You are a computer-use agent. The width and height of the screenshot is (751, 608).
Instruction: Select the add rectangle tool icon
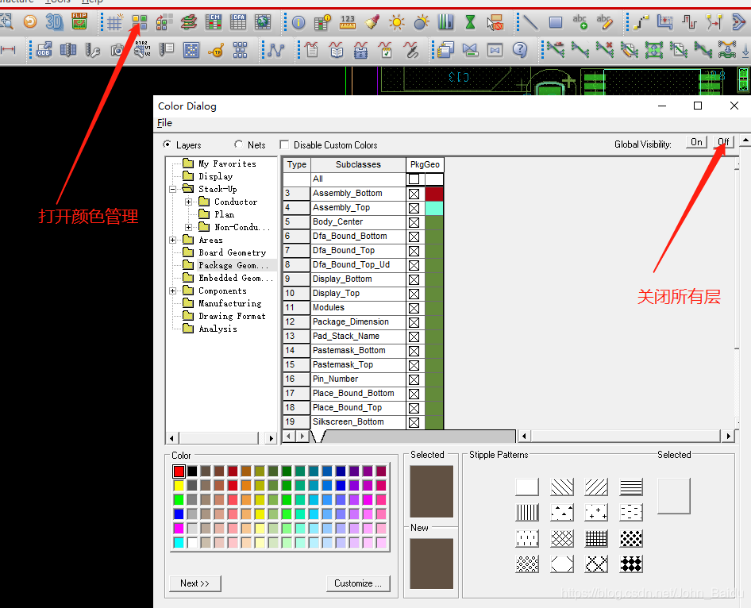pos(556,22)
